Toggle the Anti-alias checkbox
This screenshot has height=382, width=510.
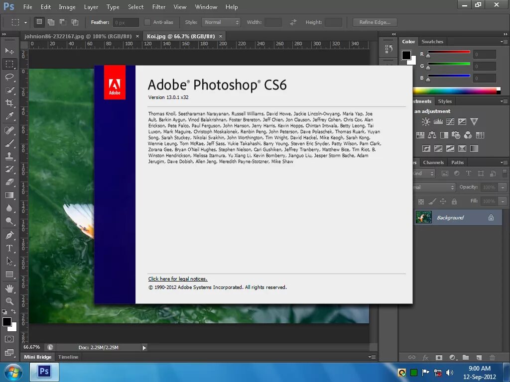147,22
